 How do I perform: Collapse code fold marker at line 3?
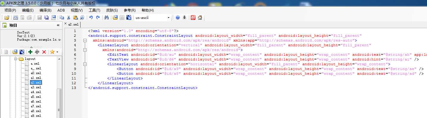click(x=85, y=40)
